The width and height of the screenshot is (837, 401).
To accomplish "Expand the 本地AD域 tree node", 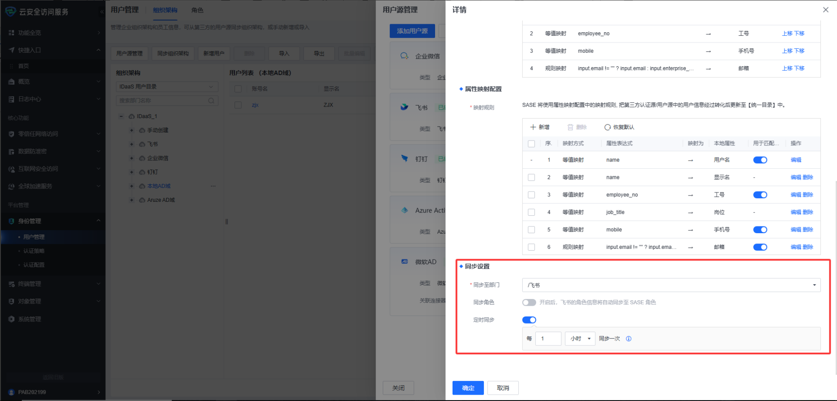I will click(x=132, y=186).
